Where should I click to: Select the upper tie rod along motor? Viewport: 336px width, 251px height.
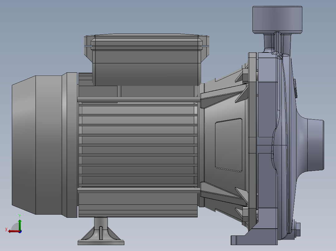(139, 99)
